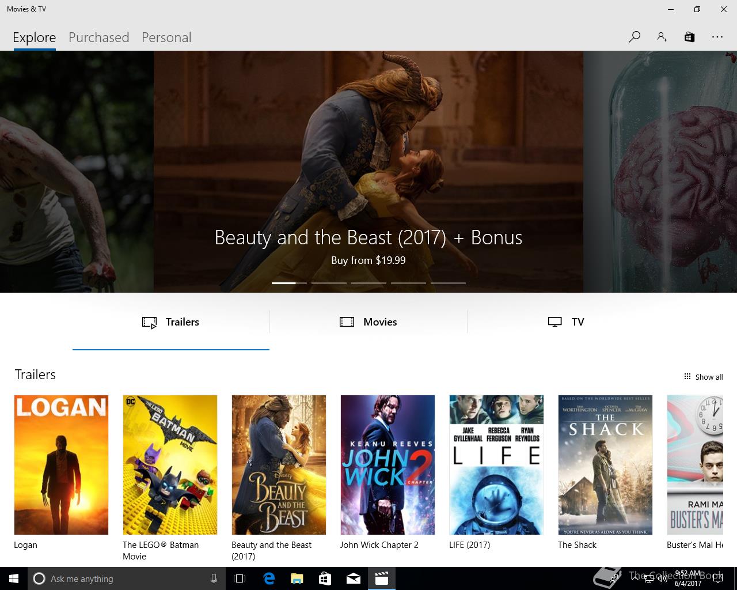The width and height of the screenshot is (737, 590).
Task: Open John Wick Chapter 2 poster
Action: (x=388, y=465)
